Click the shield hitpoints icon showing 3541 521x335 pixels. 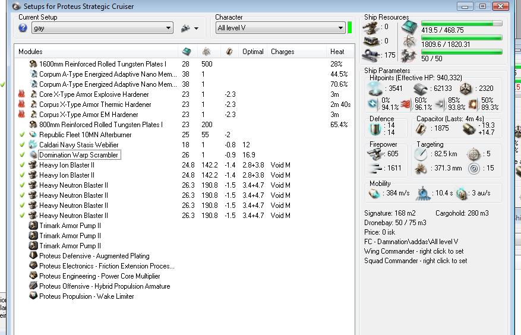(375, 89)
